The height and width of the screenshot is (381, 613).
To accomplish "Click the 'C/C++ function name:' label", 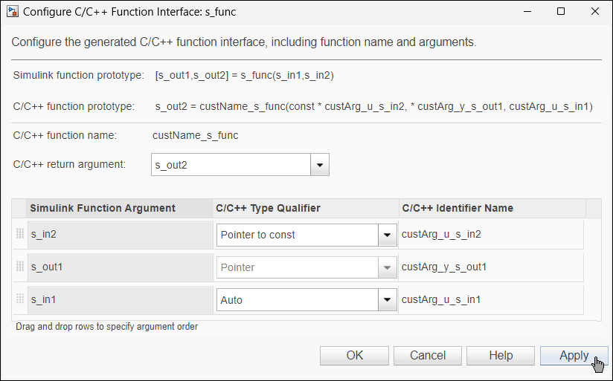I will coord(65,135).
